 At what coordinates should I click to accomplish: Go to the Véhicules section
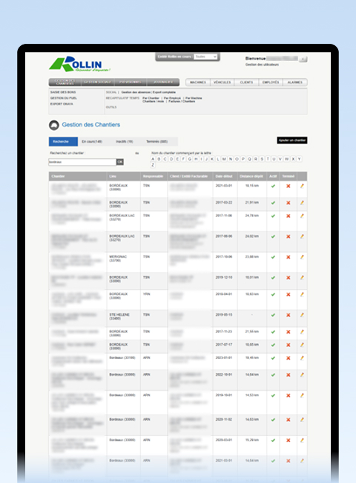222,82
